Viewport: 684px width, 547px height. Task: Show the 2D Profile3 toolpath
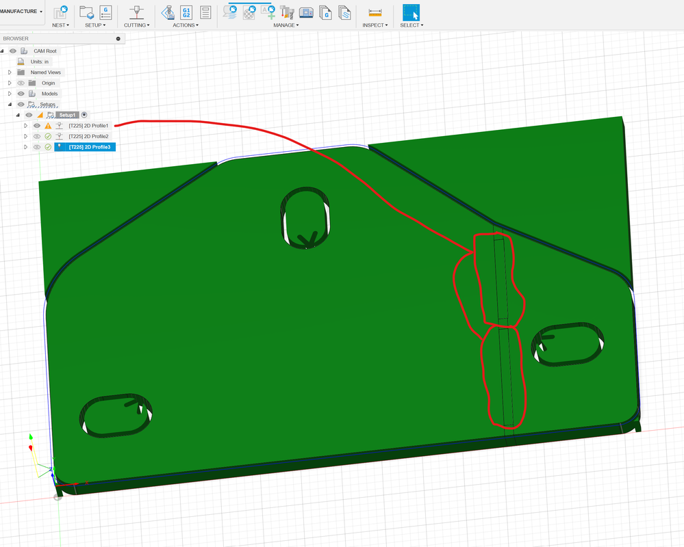tap(37, 147)
